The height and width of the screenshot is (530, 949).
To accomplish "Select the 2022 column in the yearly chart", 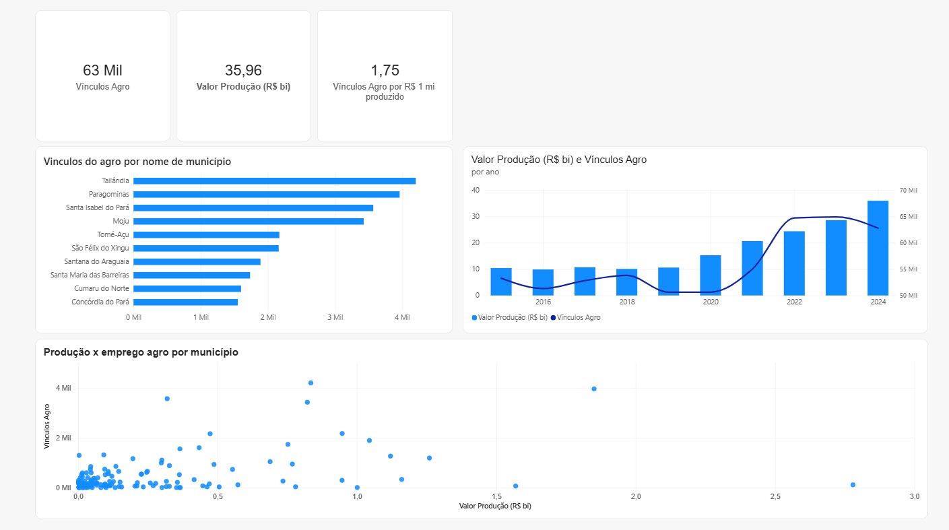I will [x=794, y=263].
